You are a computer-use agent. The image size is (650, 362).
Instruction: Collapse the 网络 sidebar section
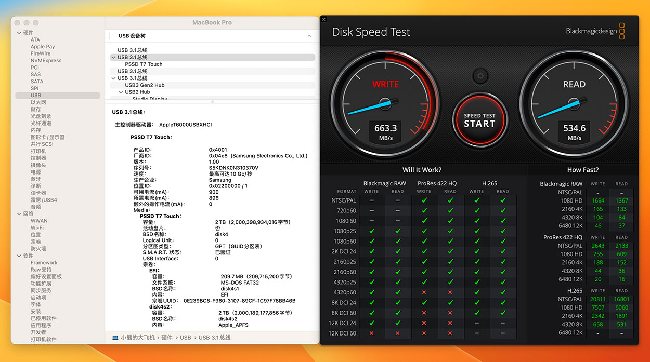19,214
